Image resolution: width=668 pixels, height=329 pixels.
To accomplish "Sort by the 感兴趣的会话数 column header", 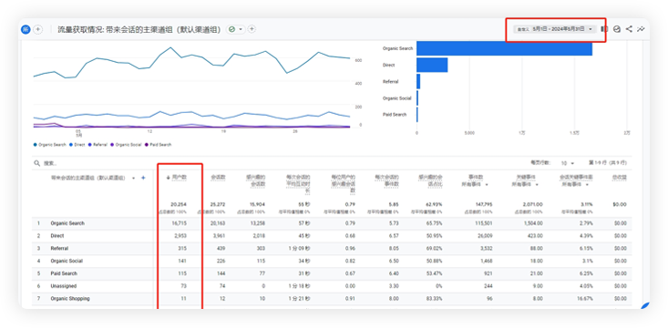I will pyautogui.click(x=255, y=180).
